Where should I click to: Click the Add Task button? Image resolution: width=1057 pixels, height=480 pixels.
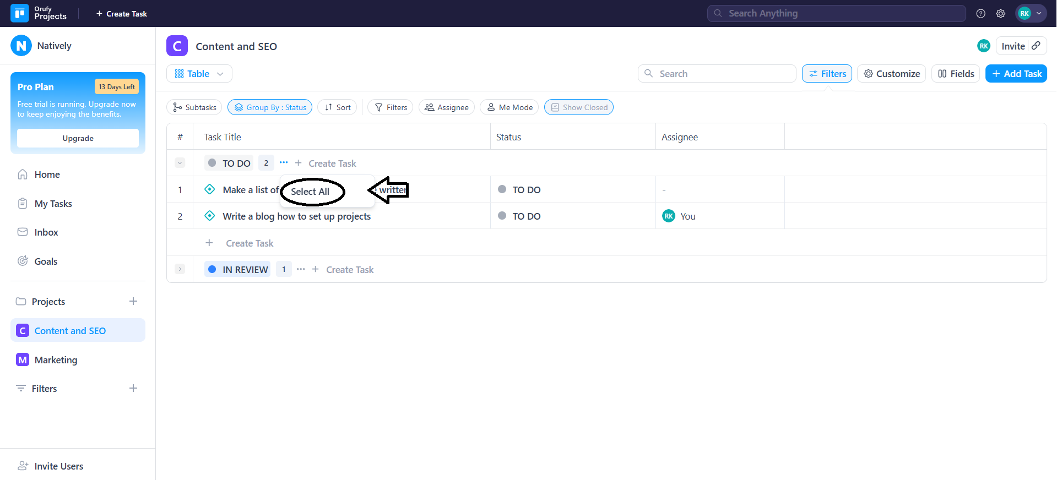click(1016, 74)
